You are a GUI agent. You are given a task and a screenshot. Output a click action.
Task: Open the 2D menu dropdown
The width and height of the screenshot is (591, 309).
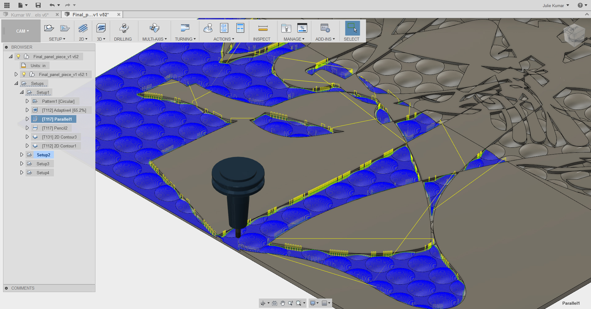83,39
